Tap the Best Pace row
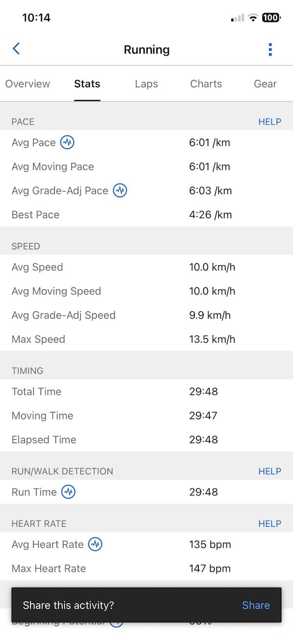 click(x=146, y=215)
